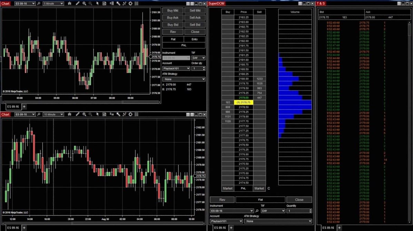413x231 pixels.
Task: Click SuperDOM Close position button
Action: point(299,200)
